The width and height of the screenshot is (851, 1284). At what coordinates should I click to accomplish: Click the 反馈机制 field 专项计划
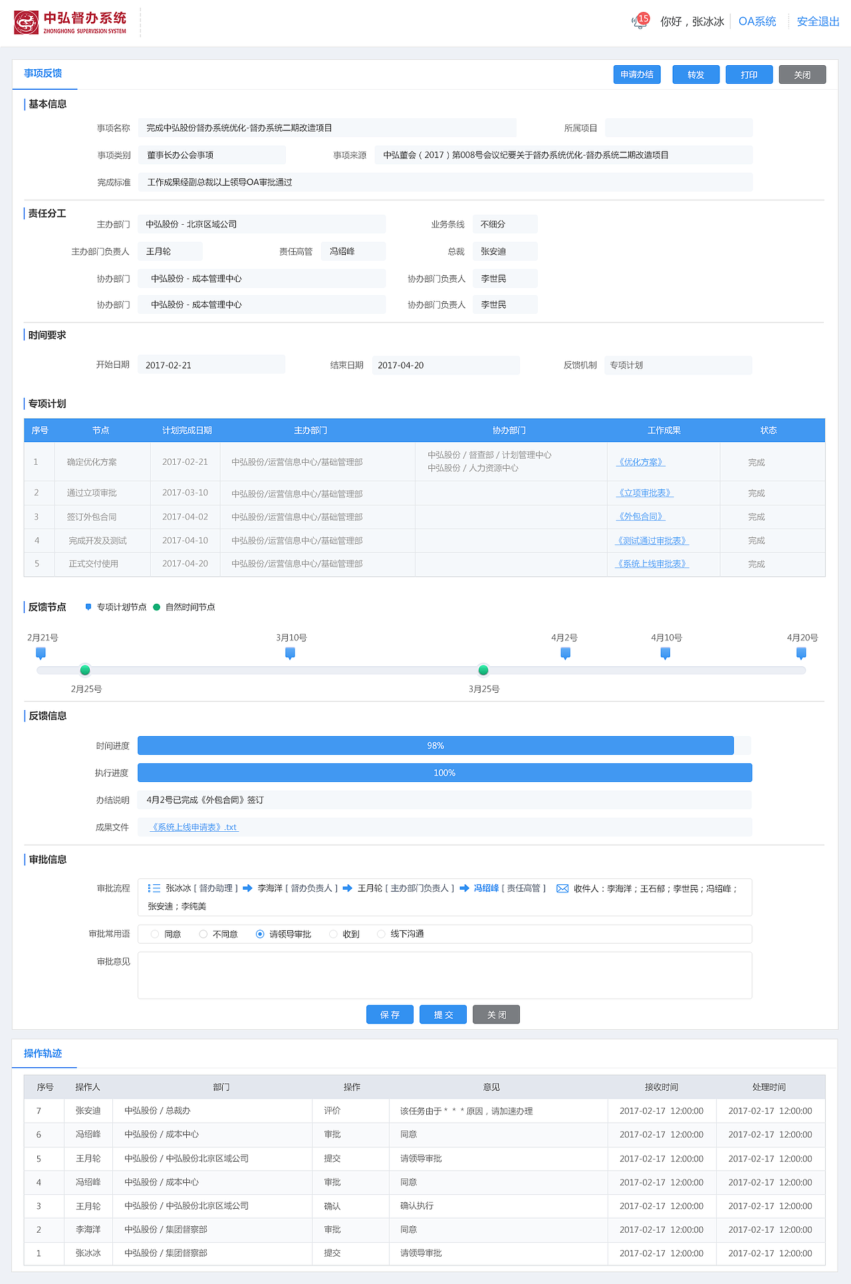pos(678,365)
